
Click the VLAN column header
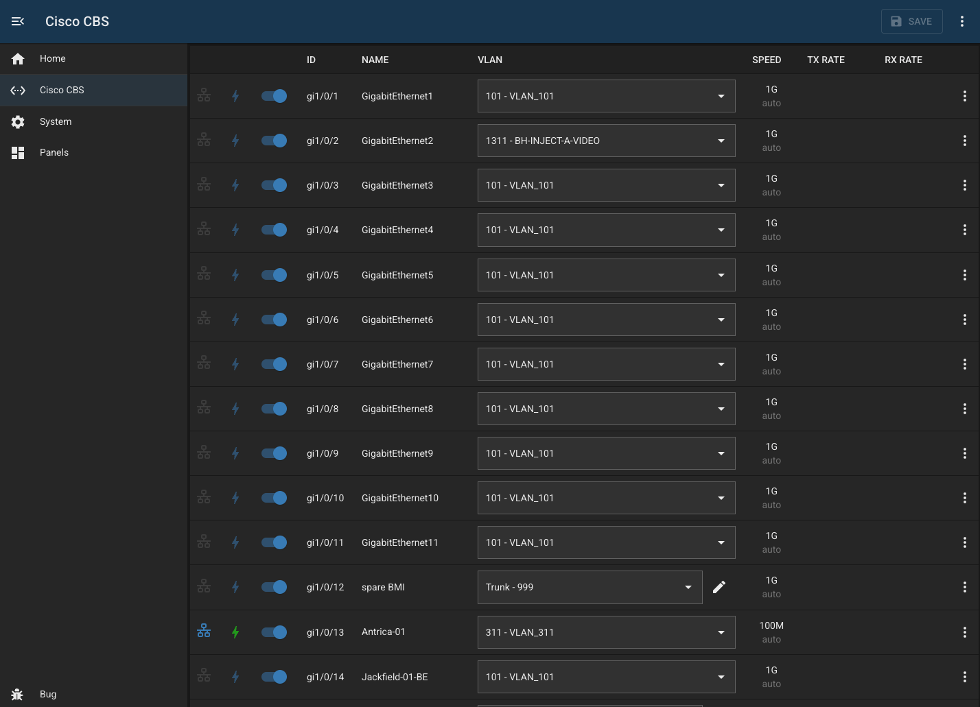click(490, 60)
